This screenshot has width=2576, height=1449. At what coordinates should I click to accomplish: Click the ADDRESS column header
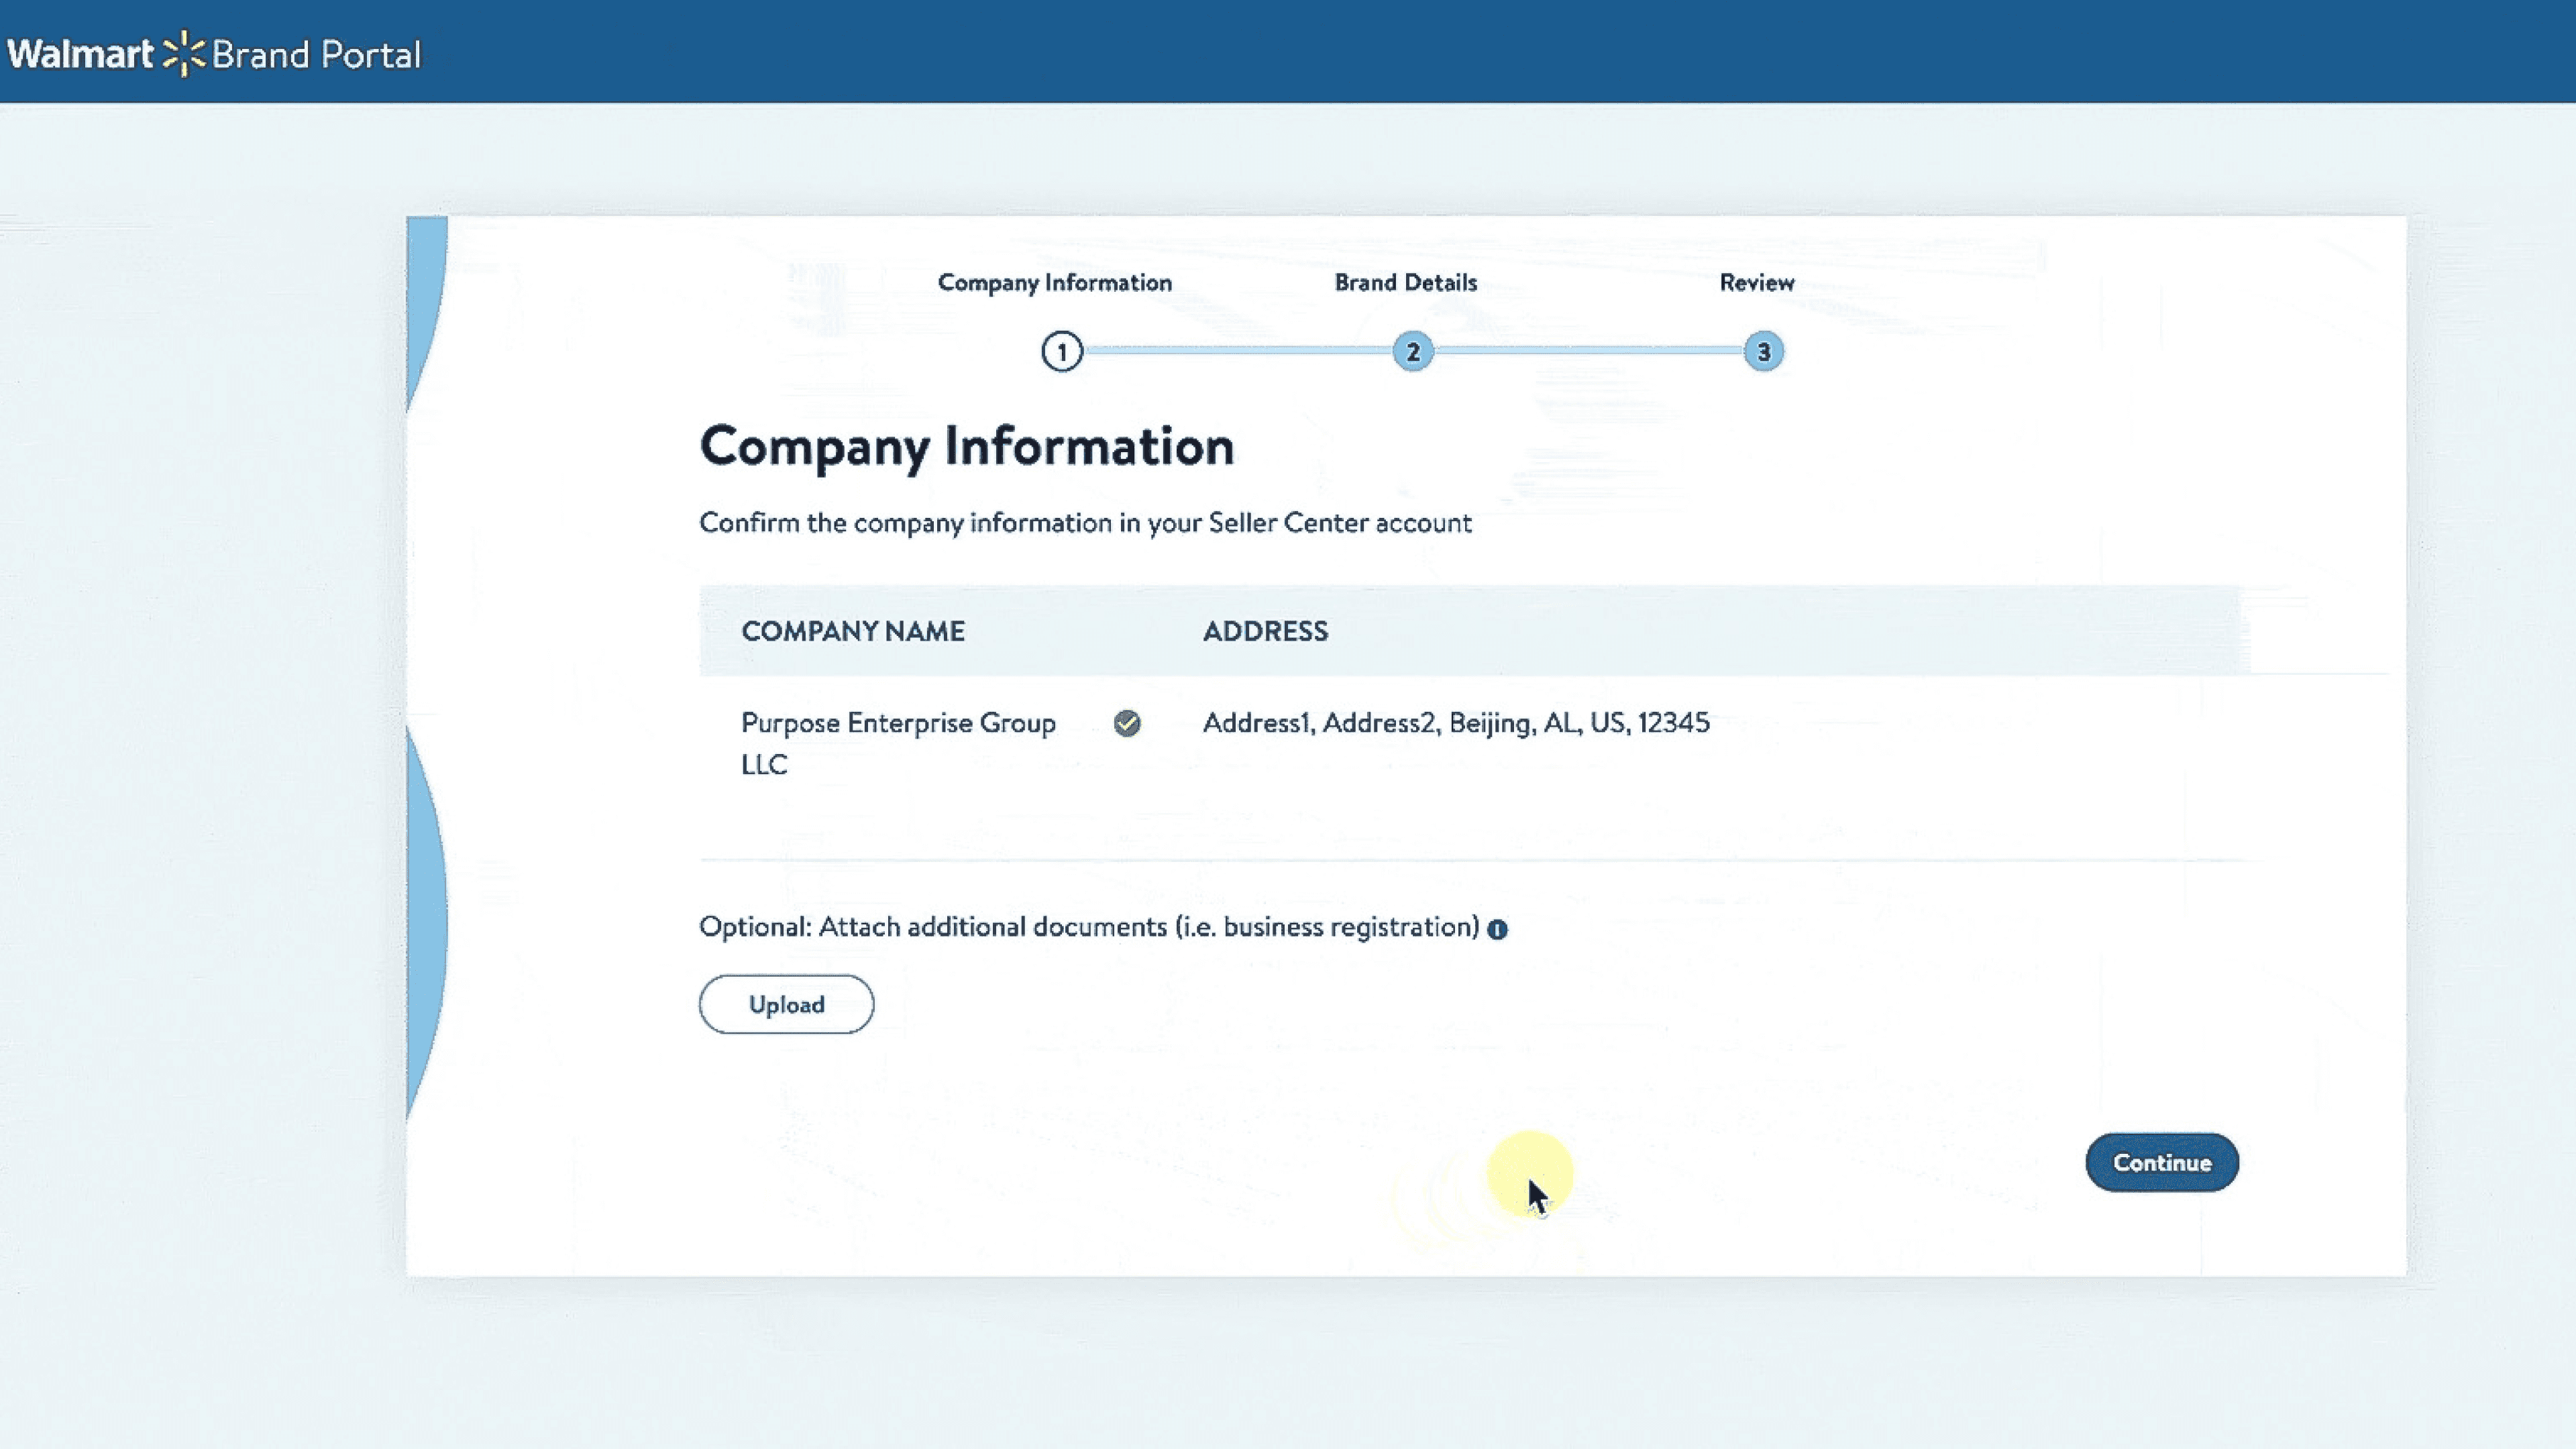click(x=1265, y=631)
